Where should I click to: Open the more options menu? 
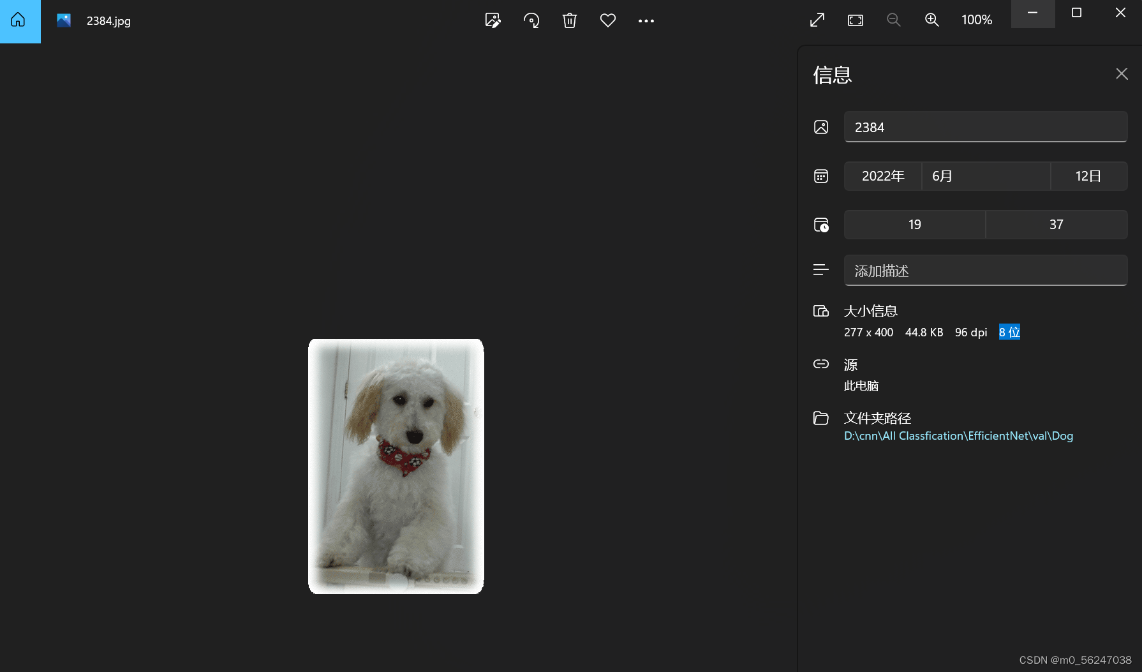click(646, 21)
